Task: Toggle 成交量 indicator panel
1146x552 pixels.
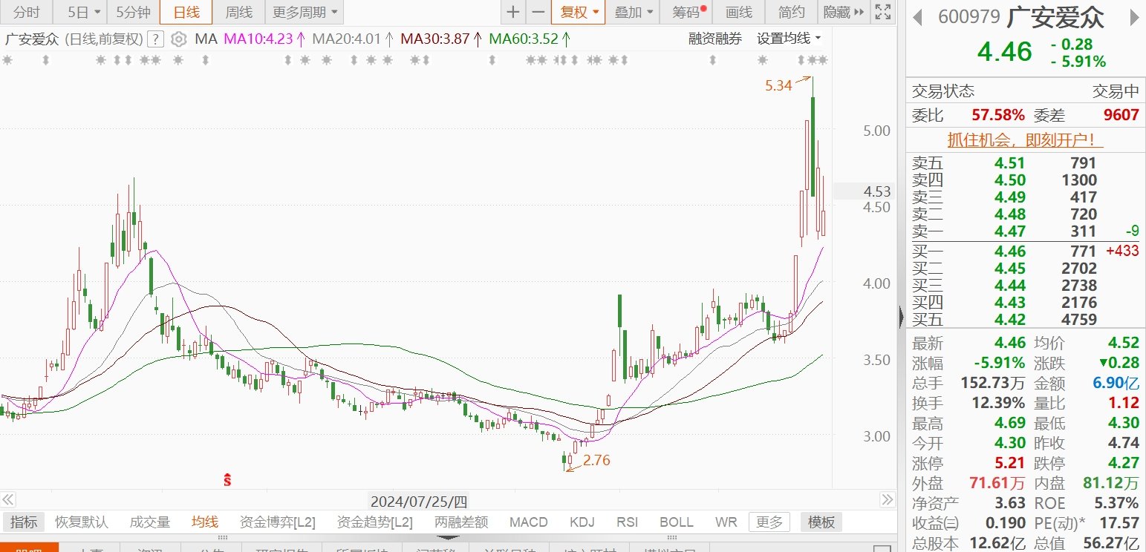Action: tap(150, 522)
